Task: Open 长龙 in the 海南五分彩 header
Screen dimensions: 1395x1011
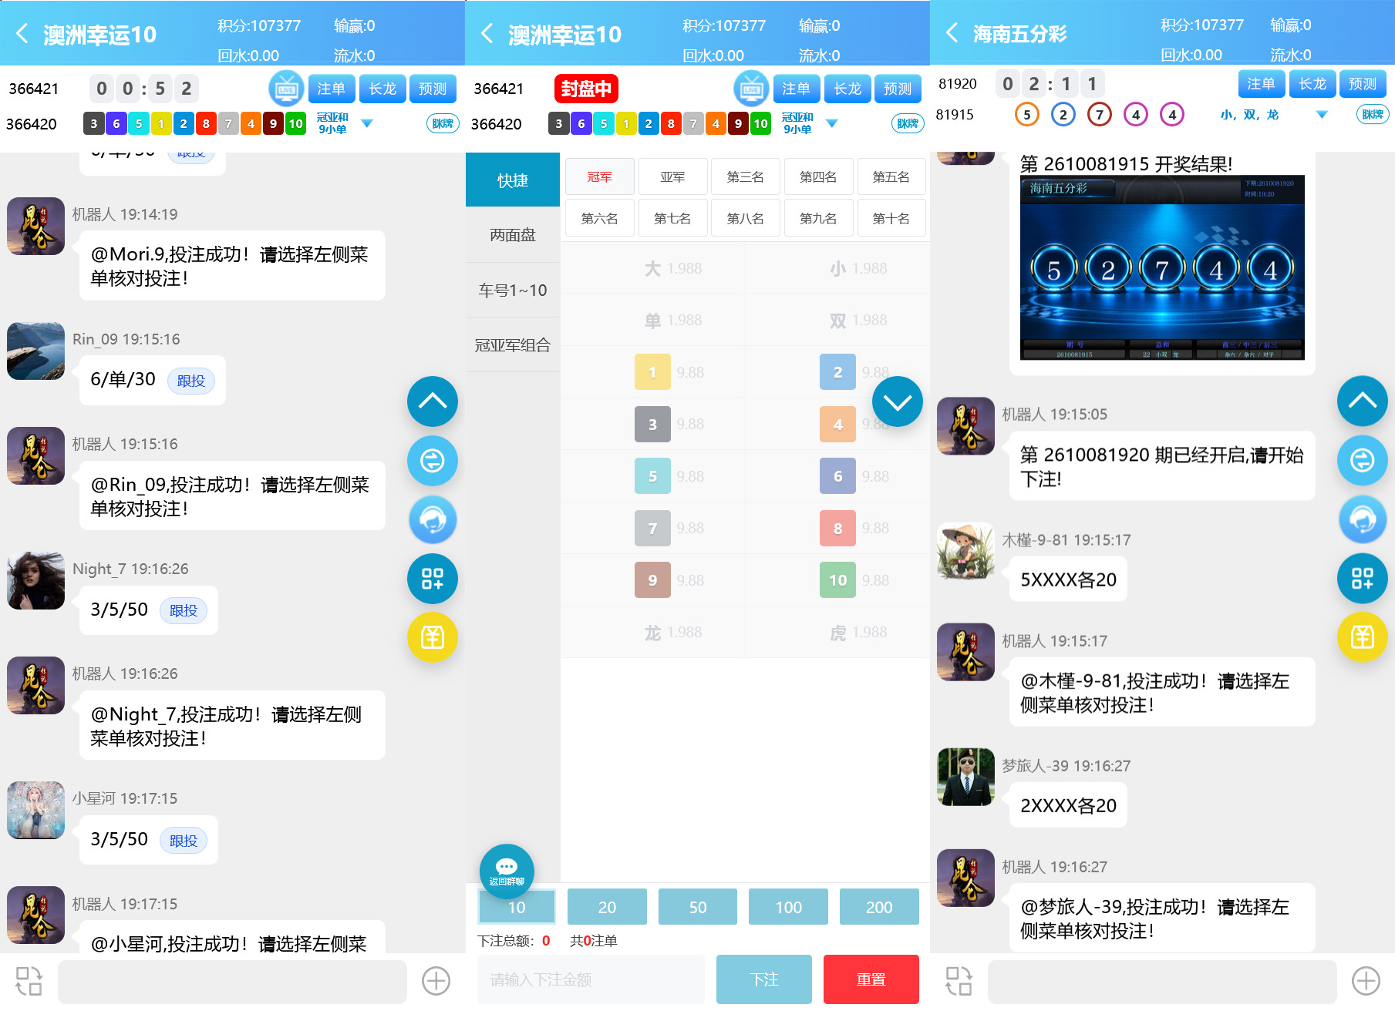Action: click(1312, 84)
